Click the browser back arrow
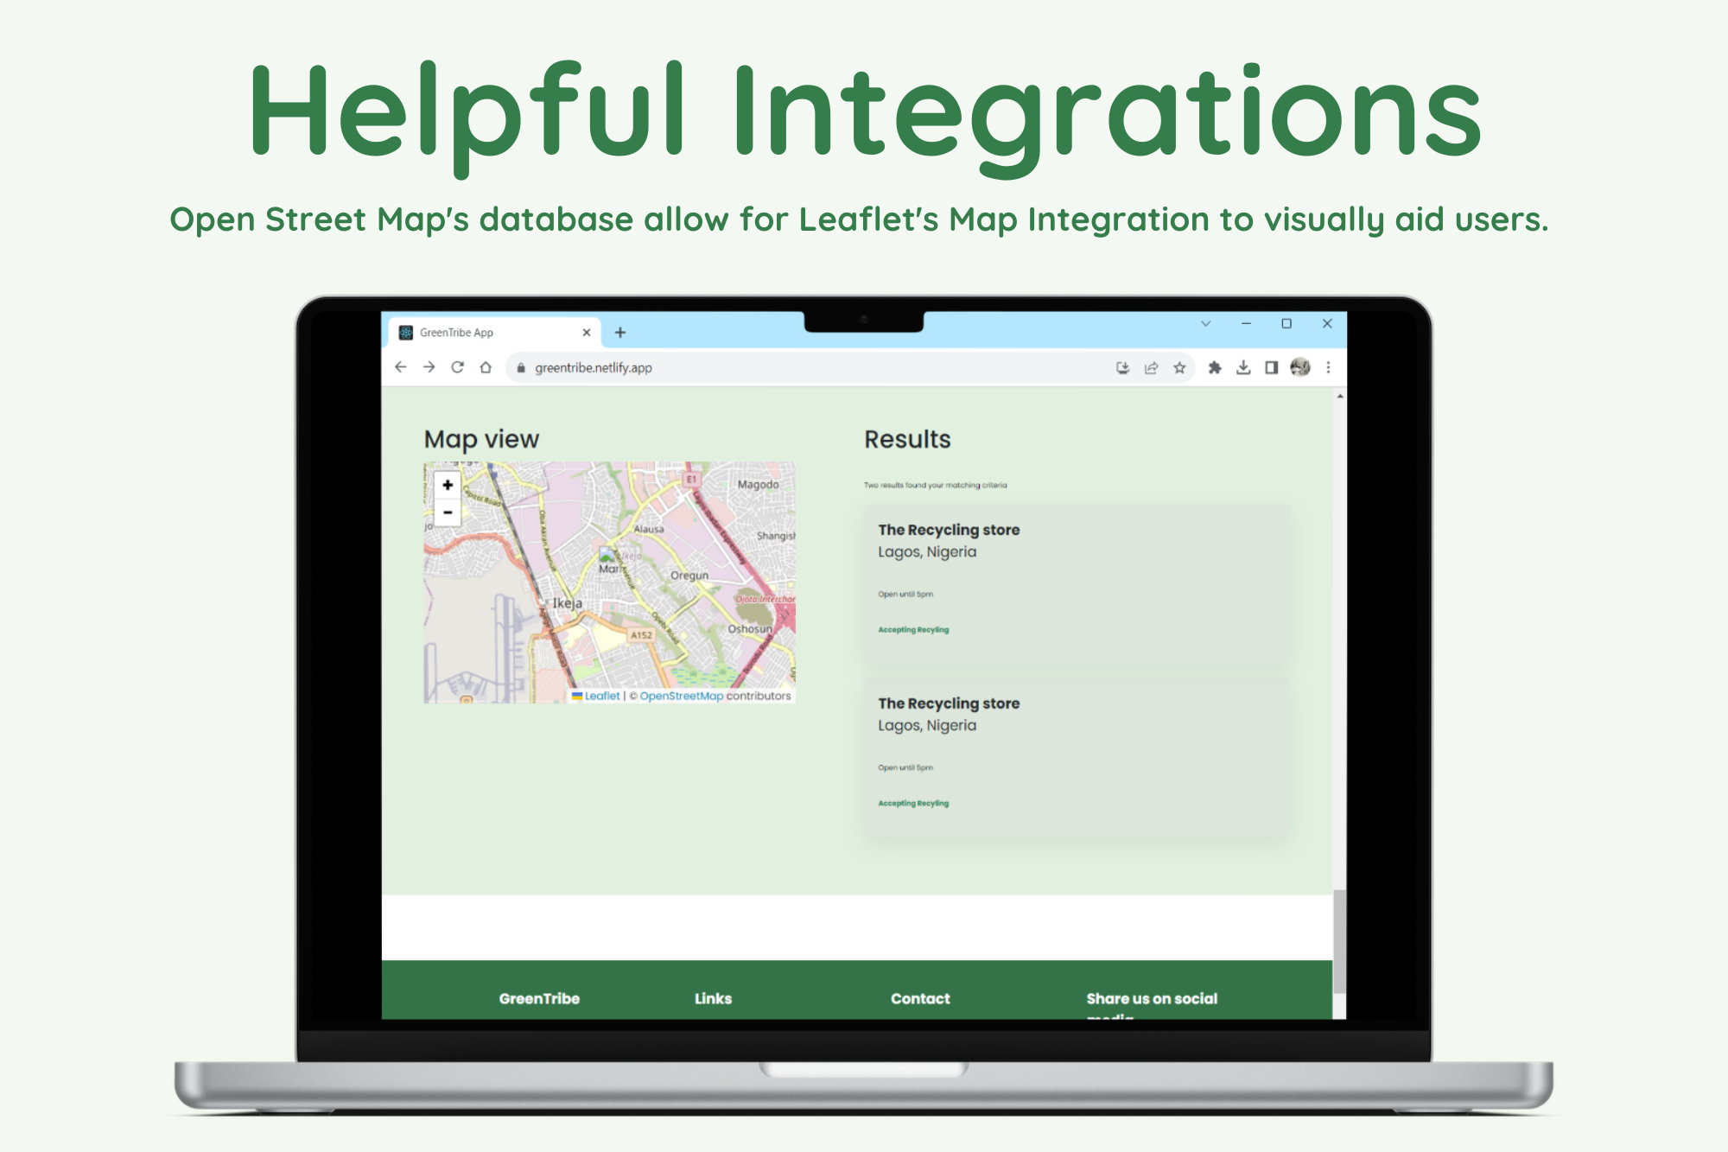Image resolution: width=1728 pixels, height=1152 pixels. (401, 367)
